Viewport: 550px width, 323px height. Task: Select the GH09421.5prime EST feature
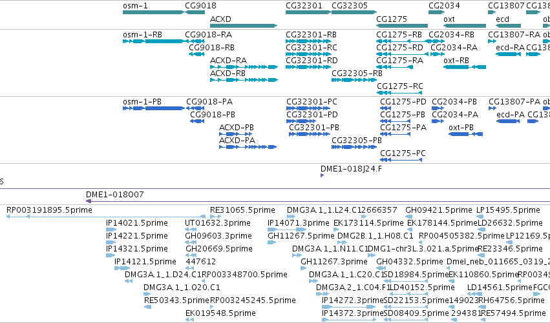tap(408, 217)
